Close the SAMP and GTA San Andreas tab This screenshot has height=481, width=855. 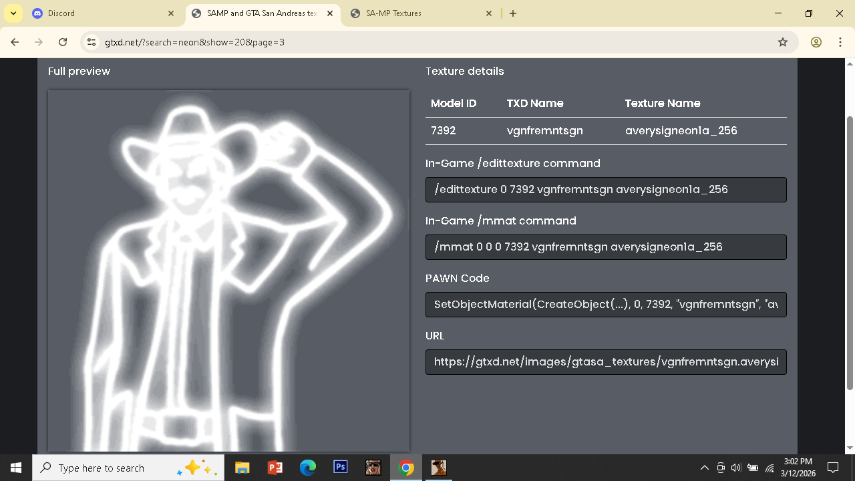coord(330,13)
